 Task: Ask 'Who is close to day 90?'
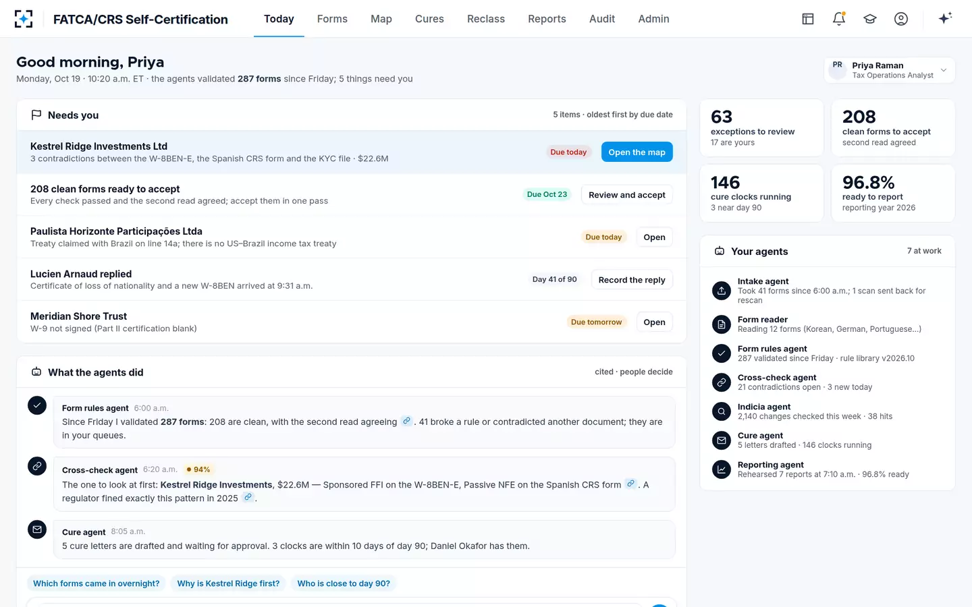(x=344, y=583)
